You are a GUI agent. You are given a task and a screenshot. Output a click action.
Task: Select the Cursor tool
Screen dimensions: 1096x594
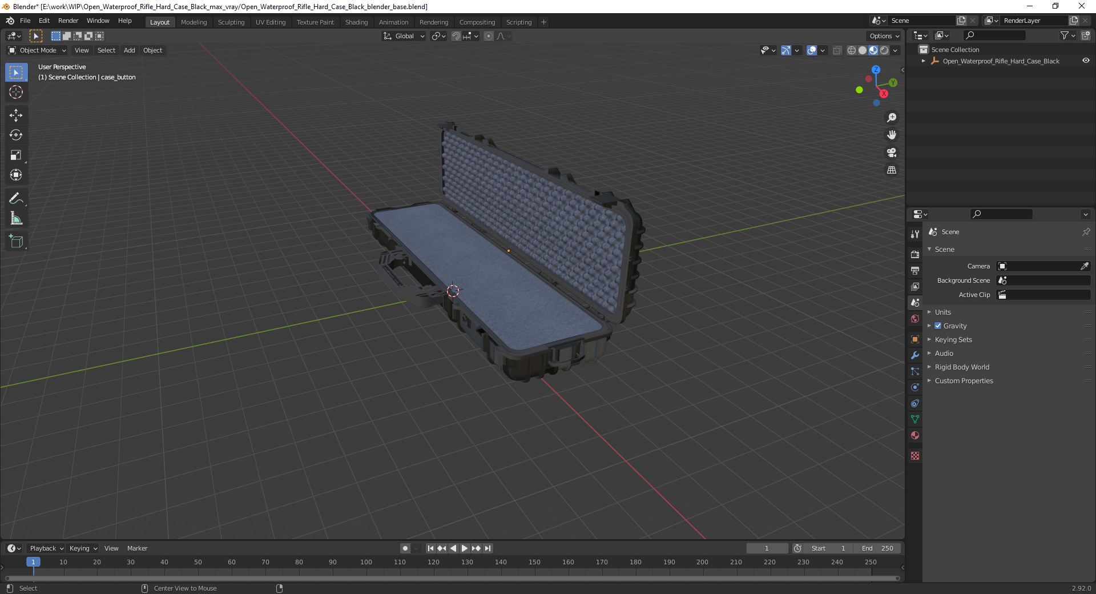click(x=16, y=92)
